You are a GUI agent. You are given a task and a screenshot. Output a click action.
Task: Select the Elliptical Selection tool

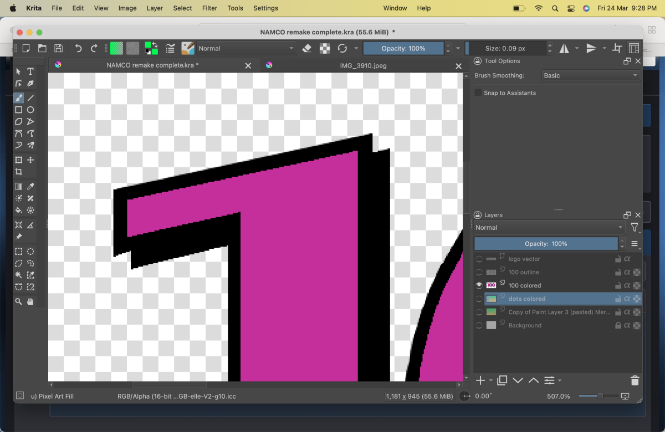click(30, 251)
